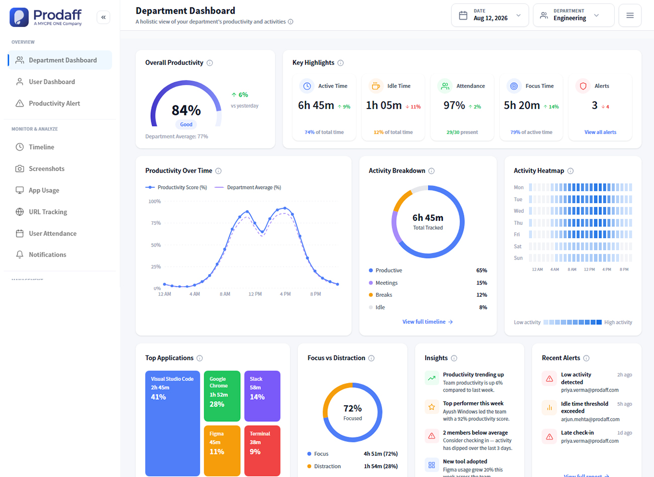Click the Alerts shield icon
Screen dimensions: 654x477
click(583, 86)
